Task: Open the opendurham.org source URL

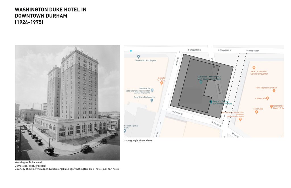Action: 74,169
